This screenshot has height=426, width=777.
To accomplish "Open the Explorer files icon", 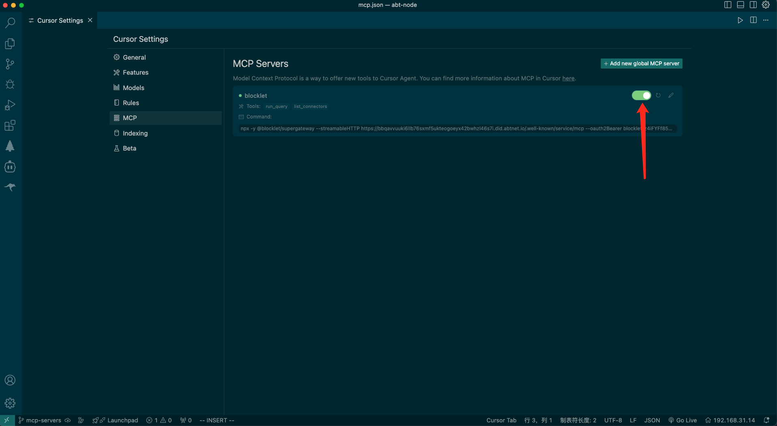I will point(10,43).
